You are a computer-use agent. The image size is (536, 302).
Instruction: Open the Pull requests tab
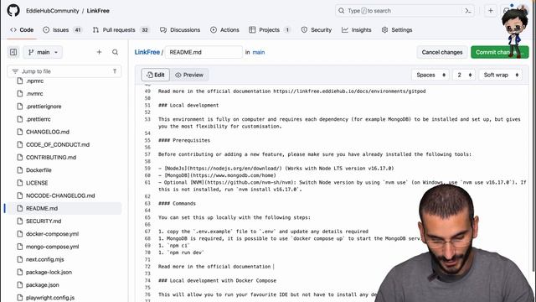(x=121, y=30)
